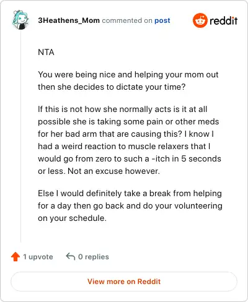The height and width of the screenshot is (302, 248).
Task: Click the curved reply arrow icon
Action: point(70,257)
